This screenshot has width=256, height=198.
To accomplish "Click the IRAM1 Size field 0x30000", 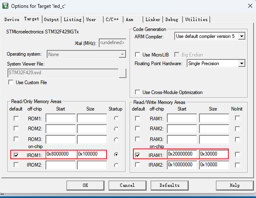I will click(x=214, y=154).
